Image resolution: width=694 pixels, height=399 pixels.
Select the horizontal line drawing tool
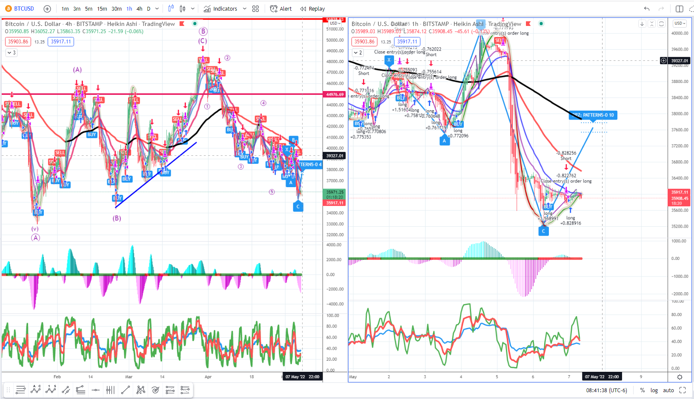pyautogui.click(x=96, y=390)
